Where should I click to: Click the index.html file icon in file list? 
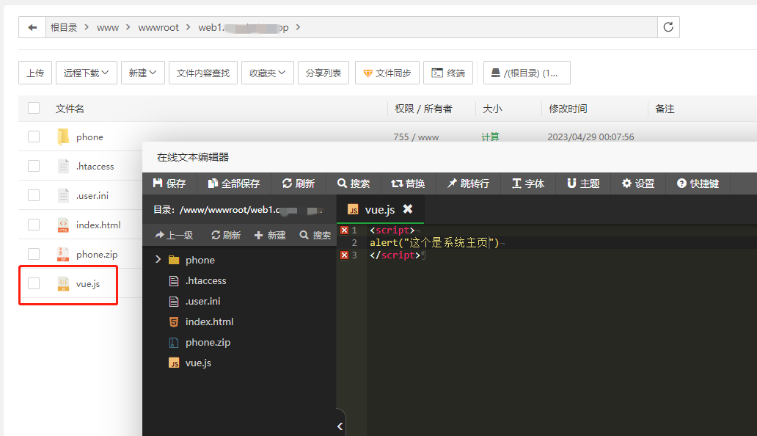(63, 225)
